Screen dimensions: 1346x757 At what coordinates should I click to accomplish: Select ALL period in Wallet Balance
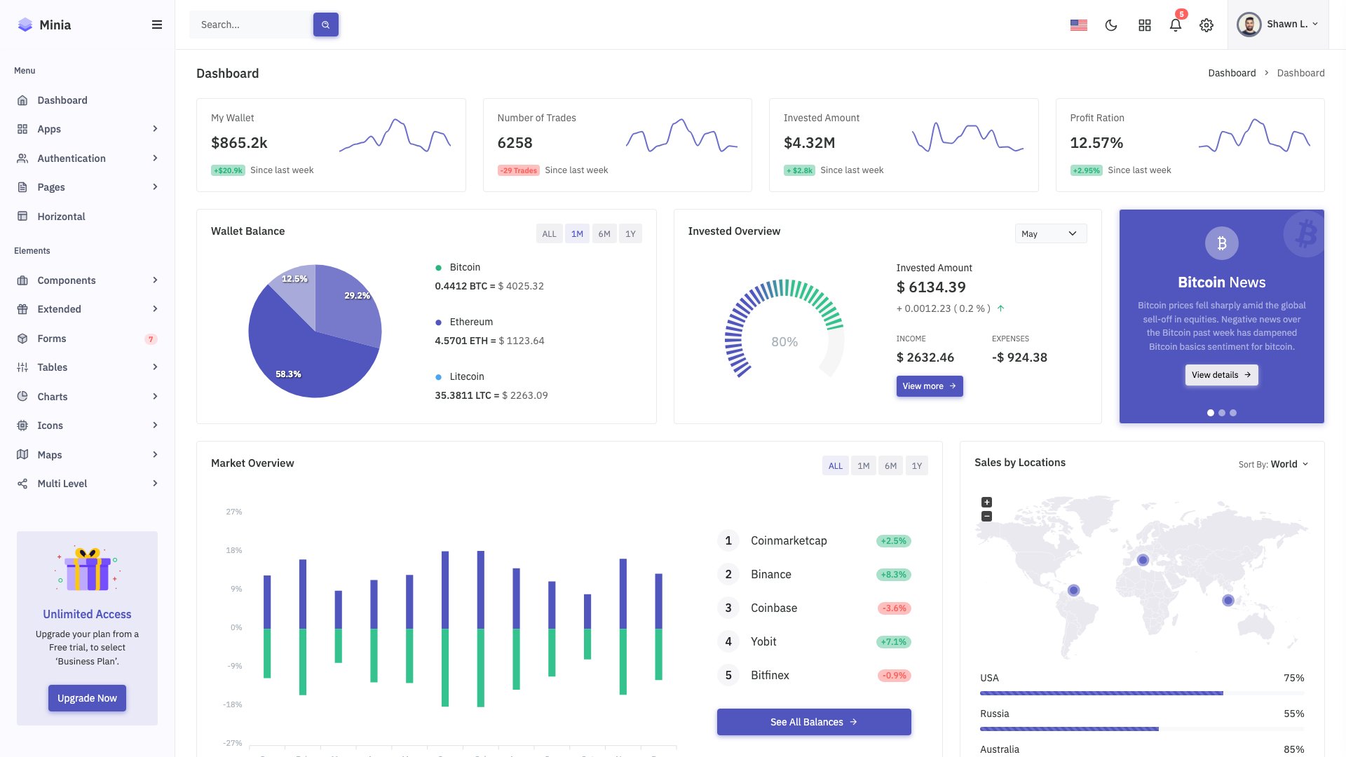coord(549,233)
